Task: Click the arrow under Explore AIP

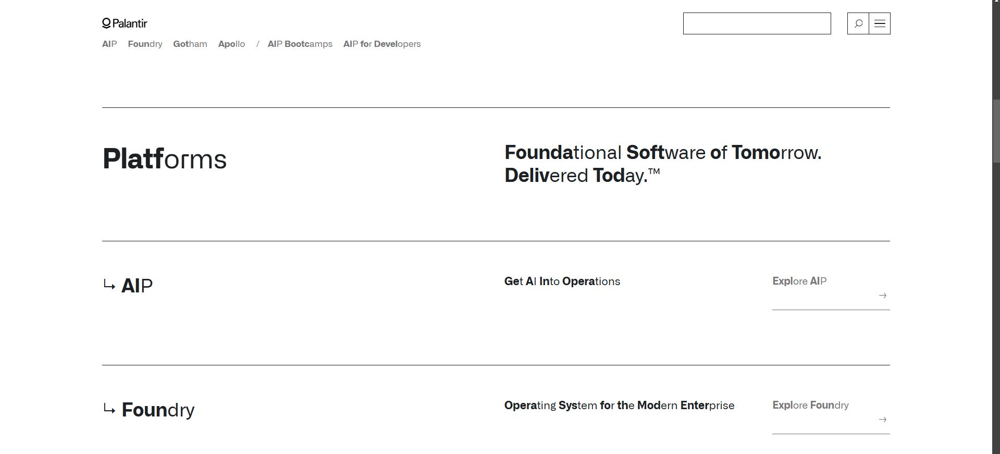Action: (882, 296)
